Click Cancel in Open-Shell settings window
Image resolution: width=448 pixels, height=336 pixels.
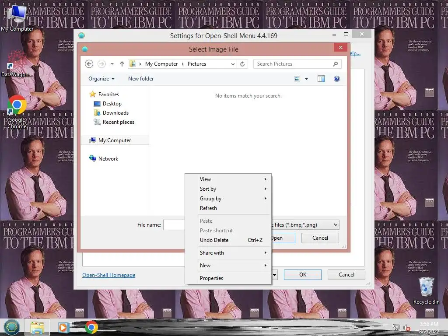(346, 275)
